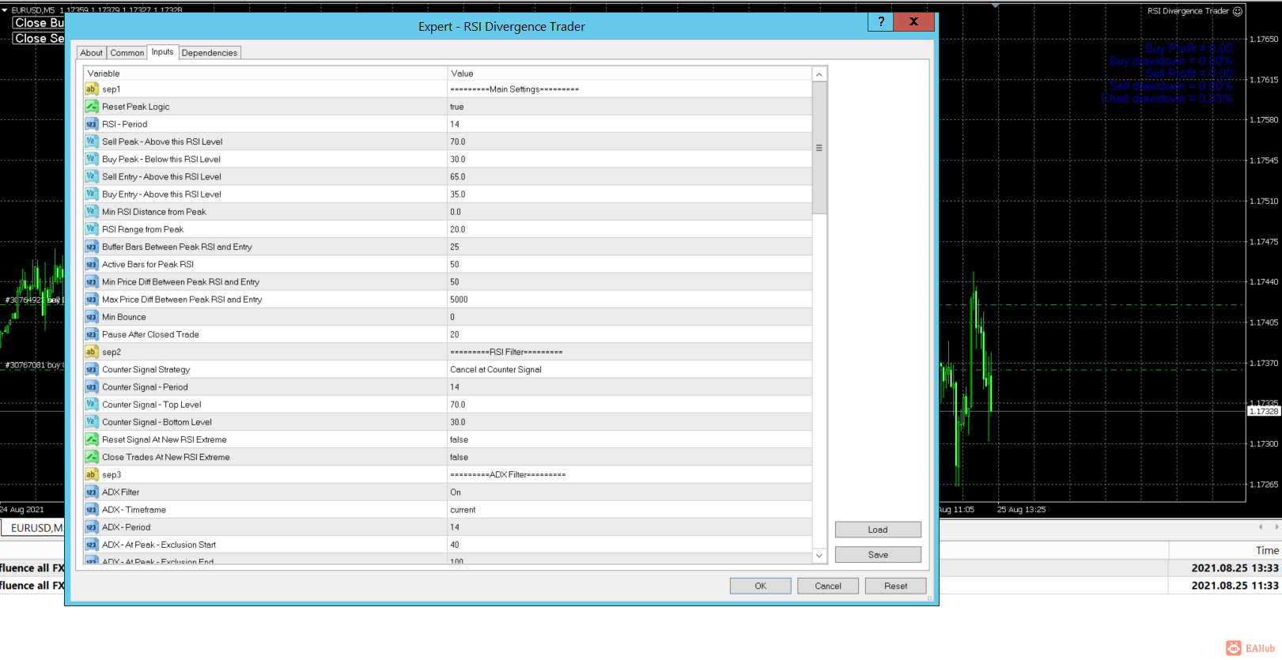Select the EURUSD chart tab below the chart
This screenshot has height=660, width=1282.
32,528
